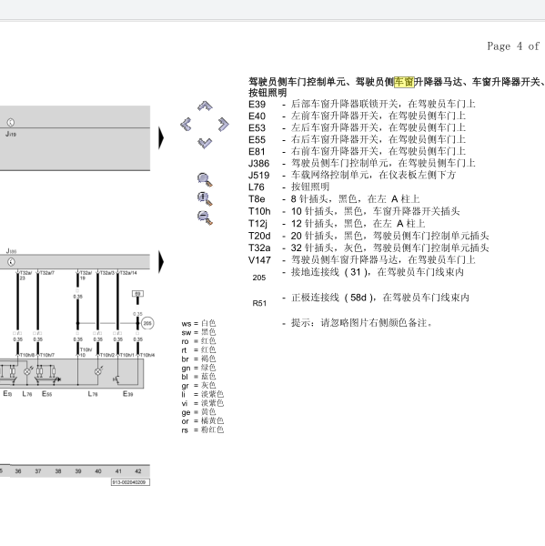The image size is (545, 546).
Task: Click the highlighted 车窗 search term in title
Action: point(404,82)
